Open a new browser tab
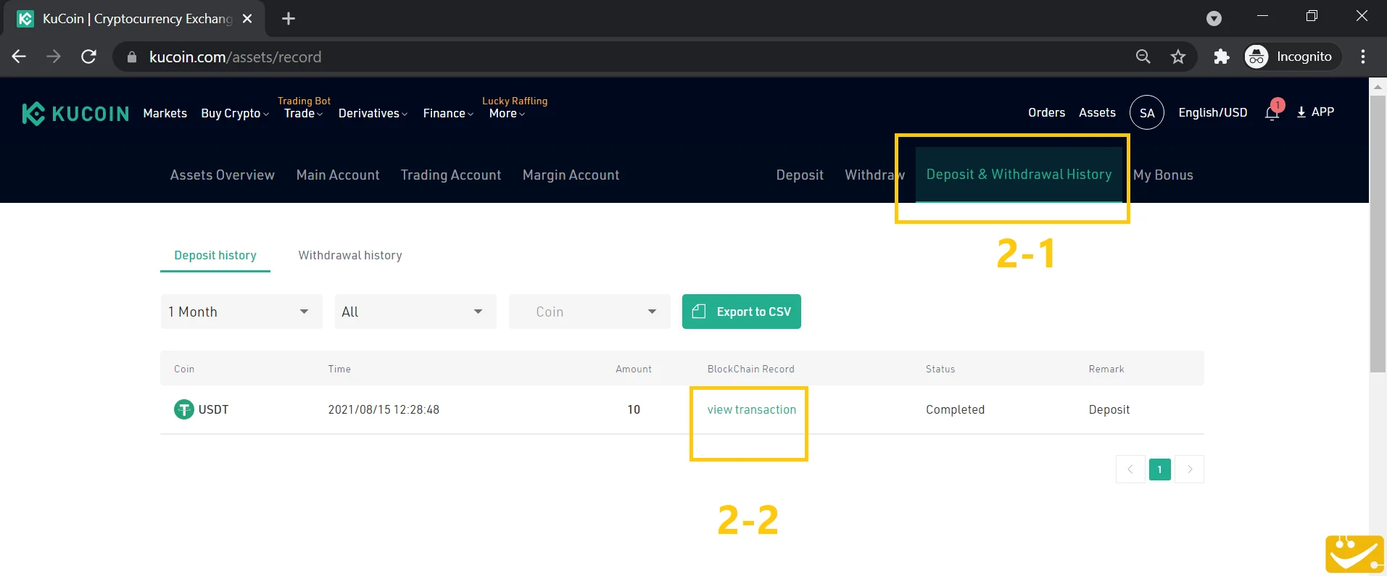 [289, 19]
